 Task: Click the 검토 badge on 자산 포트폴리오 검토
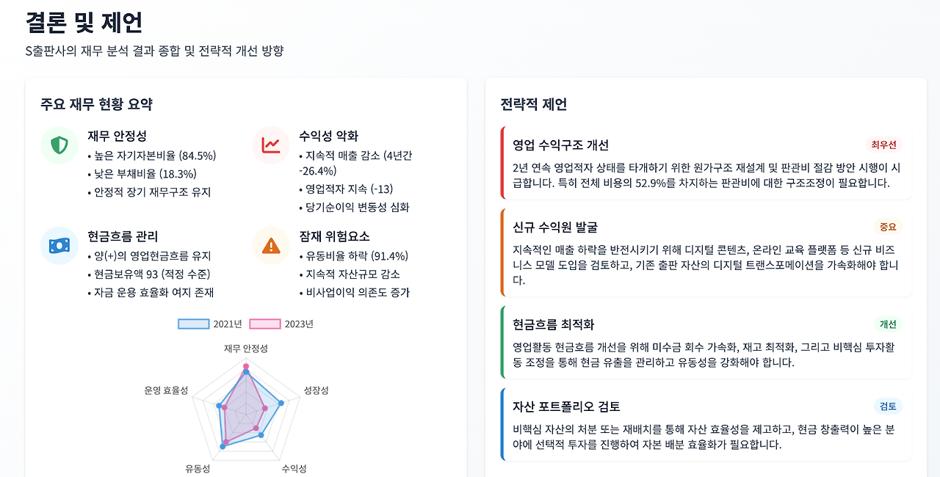tap(888, 407)
